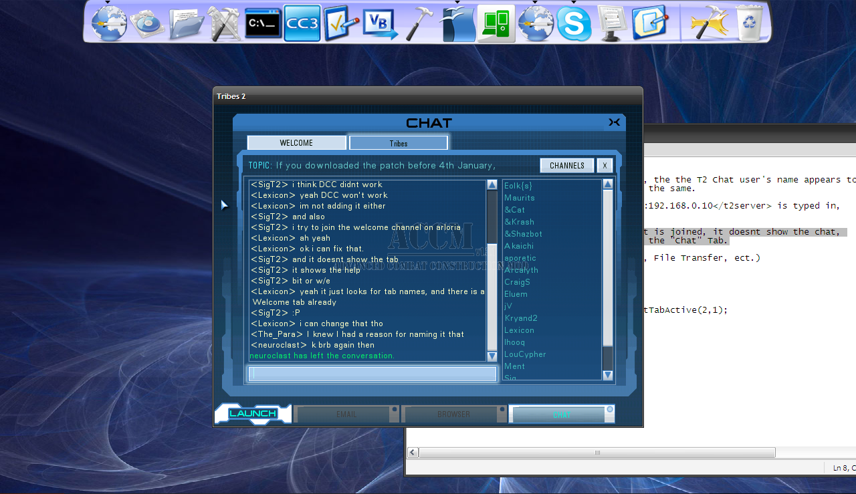Open the BROWSER tab at the bottom
The height and width of the screenshot is (494, 856).
(x=453, y=414)
